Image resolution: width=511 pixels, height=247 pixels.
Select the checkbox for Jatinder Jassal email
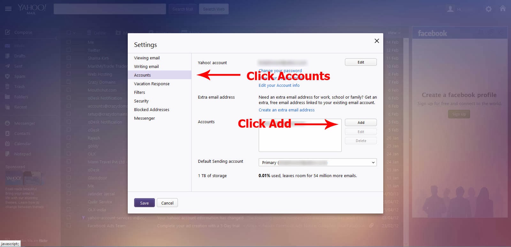pos(68,194)
